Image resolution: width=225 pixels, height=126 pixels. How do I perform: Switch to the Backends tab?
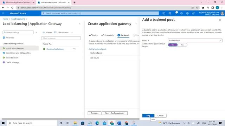coord(123,35)
